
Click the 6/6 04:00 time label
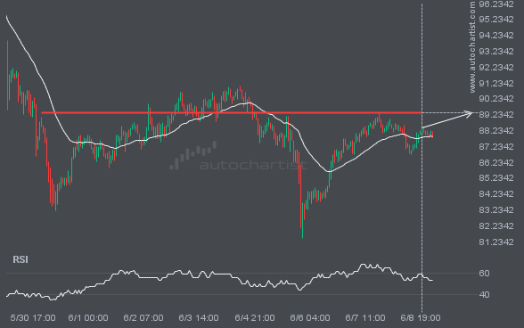click(310, 317)
